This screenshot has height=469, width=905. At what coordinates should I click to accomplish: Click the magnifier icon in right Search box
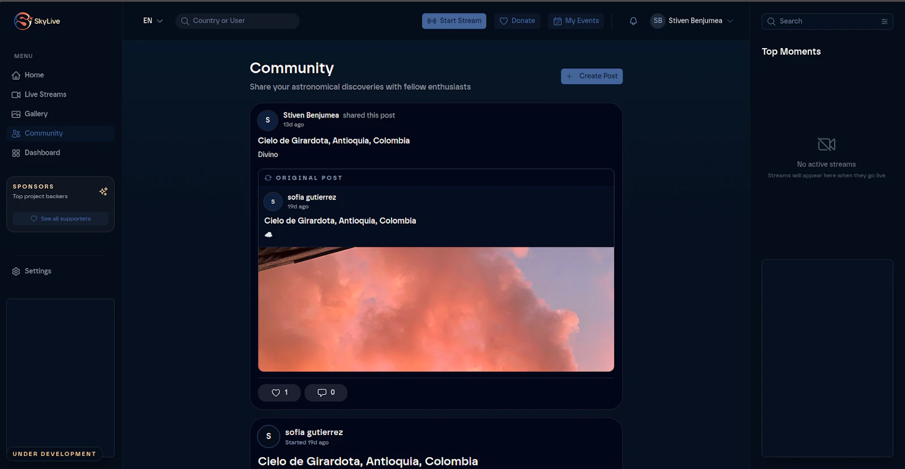pos(771,21)
